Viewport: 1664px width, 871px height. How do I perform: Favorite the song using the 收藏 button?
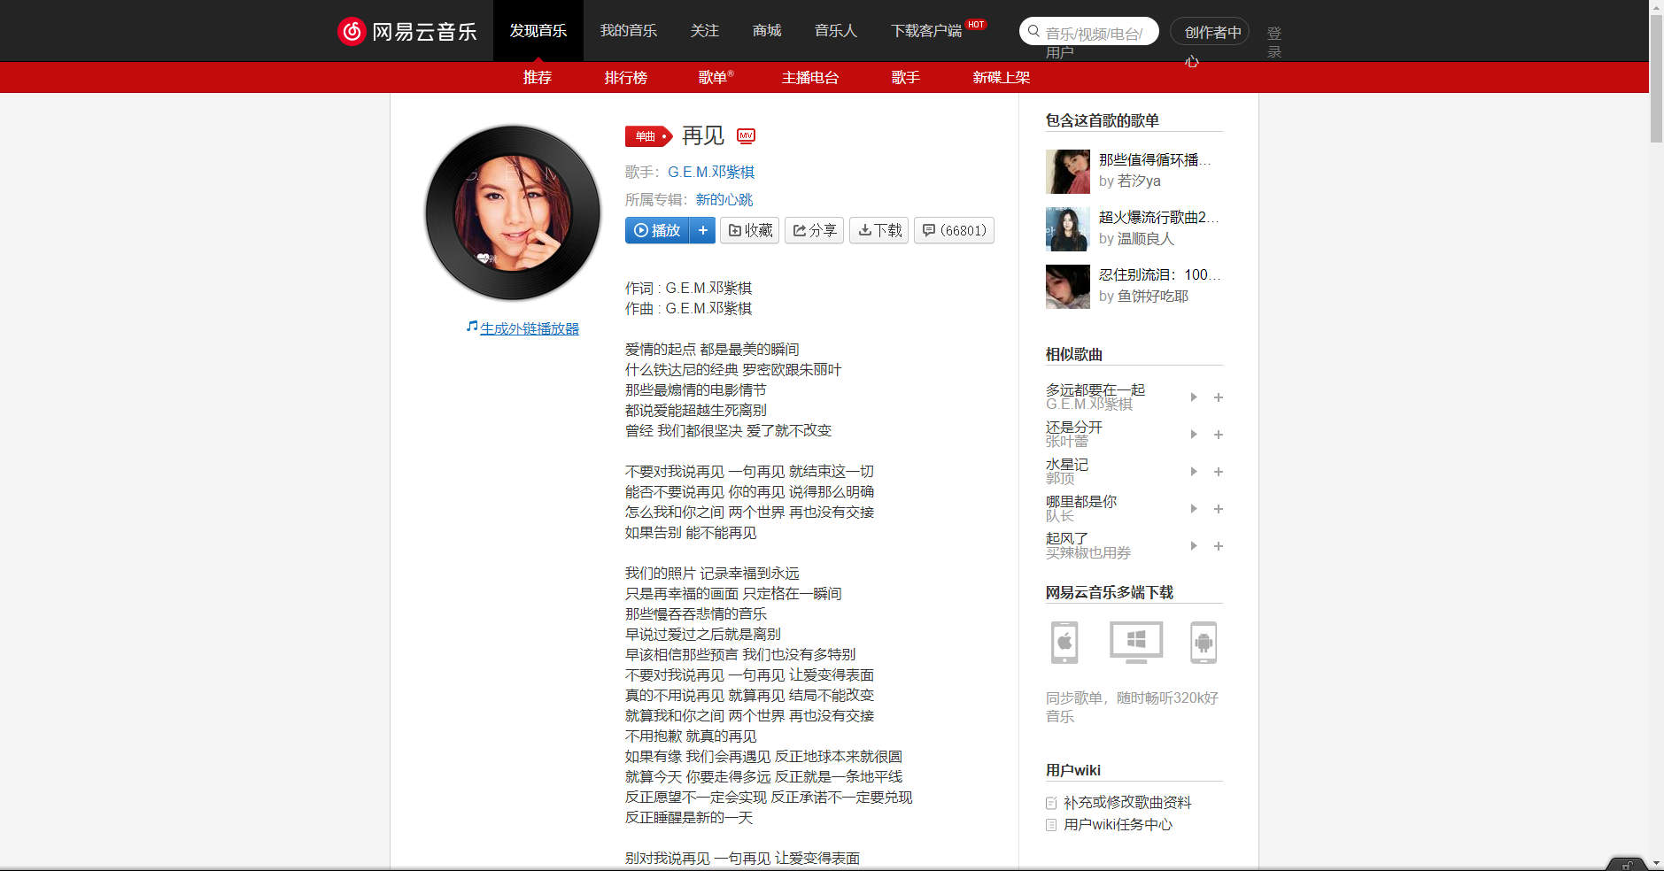pyautogui.click(x=749, y=230)
